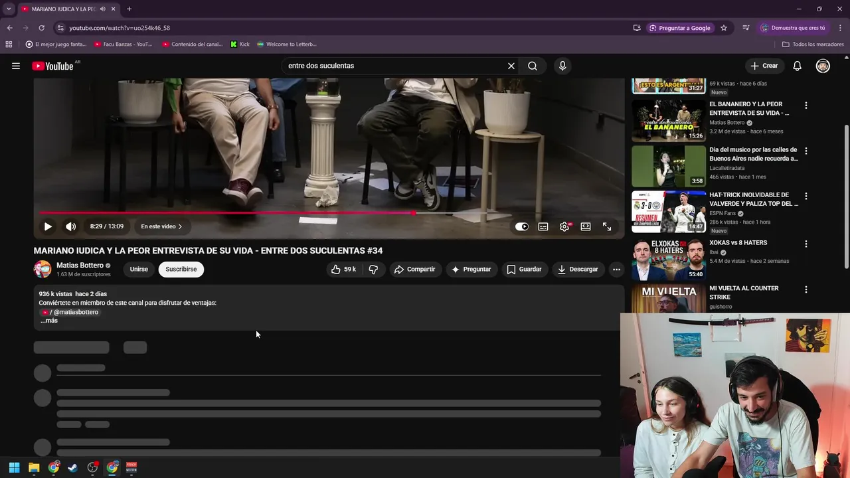Open HAT-TRICK INOLVIDABLE video thumbnail
The height and width of the screenshot is (478, 850).
point(668,212)
